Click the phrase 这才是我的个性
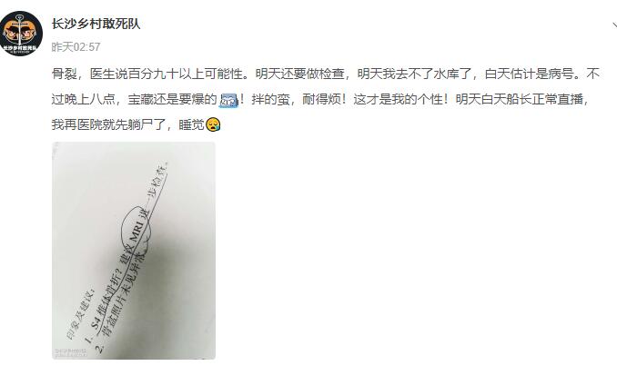This screenshot has width=617, height=366. [397, 99]
